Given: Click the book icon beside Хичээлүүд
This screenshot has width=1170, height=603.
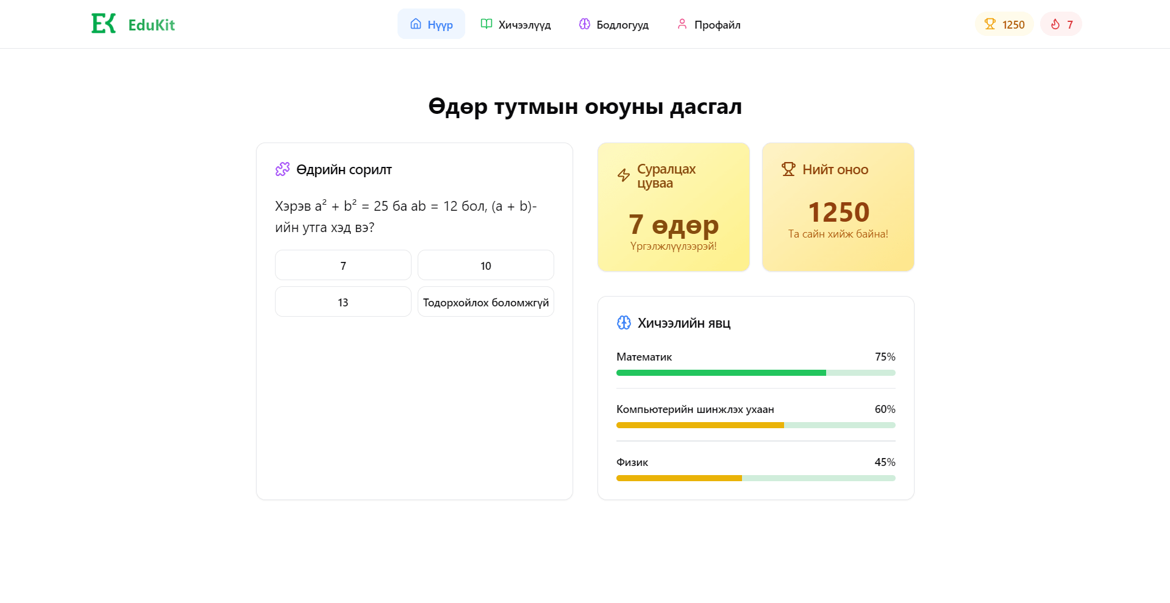Looking at the screenshot, I should (487, 24).
